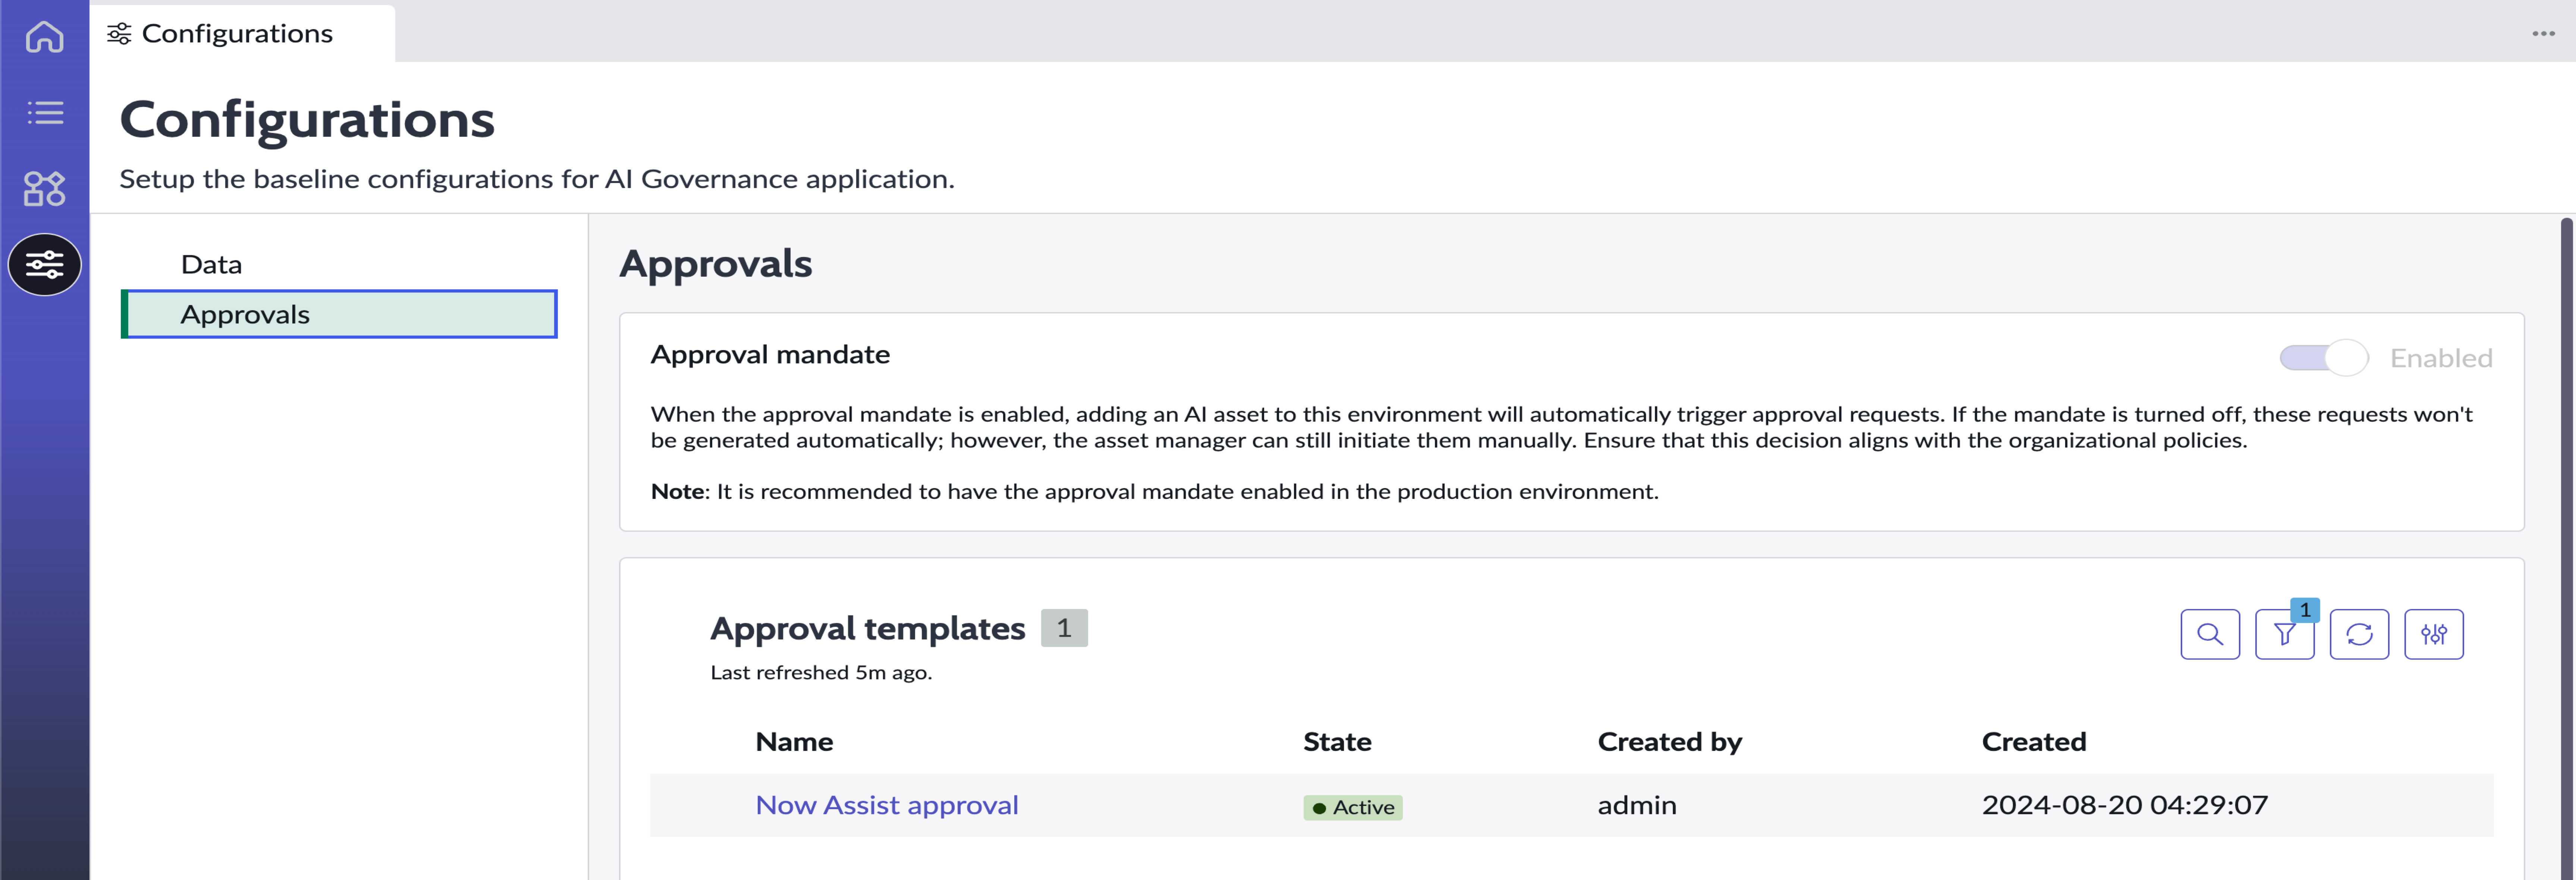
Task: Refresh the Approval templates list
Action: click(x=2359, y=634)
